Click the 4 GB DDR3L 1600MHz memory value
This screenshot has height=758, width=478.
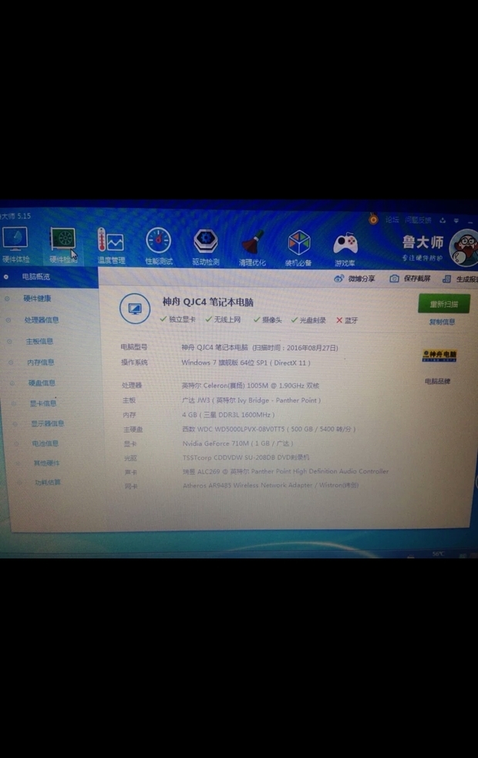(228, 415)
